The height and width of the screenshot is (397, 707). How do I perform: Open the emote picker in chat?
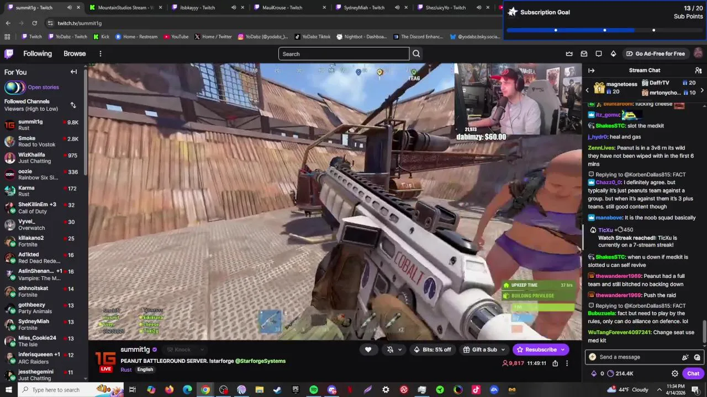click(697, 357)
